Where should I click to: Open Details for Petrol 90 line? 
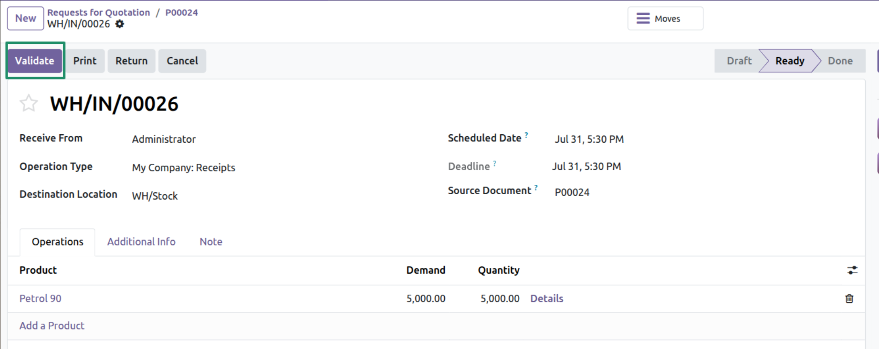[547, 299]
